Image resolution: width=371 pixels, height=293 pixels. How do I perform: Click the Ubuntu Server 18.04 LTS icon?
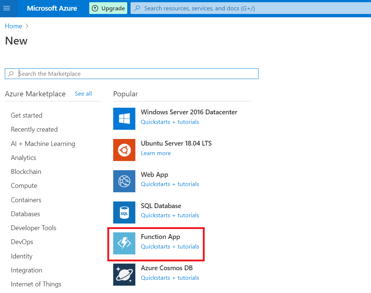coord(124,150)
